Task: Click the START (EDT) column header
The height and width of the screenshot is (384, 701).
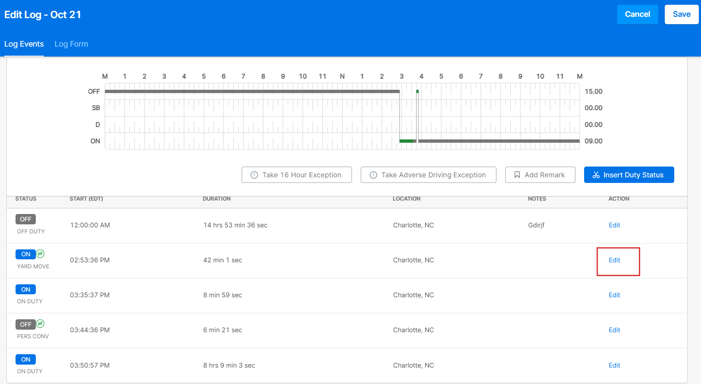Action: click(86, 199)
